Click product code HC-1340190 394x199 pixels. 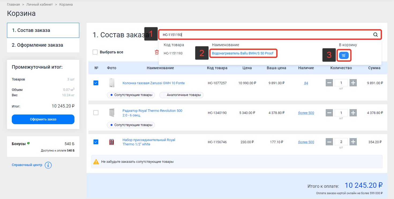tap(217, 113)
